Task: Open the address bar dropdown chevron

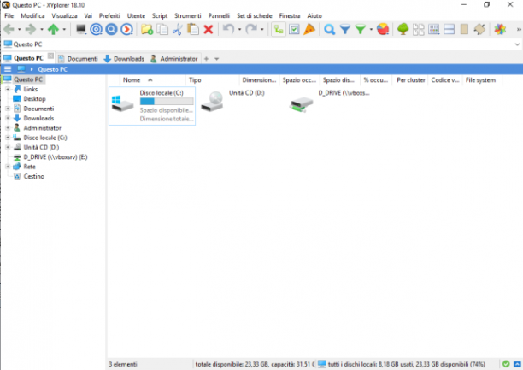Action: 517,44
